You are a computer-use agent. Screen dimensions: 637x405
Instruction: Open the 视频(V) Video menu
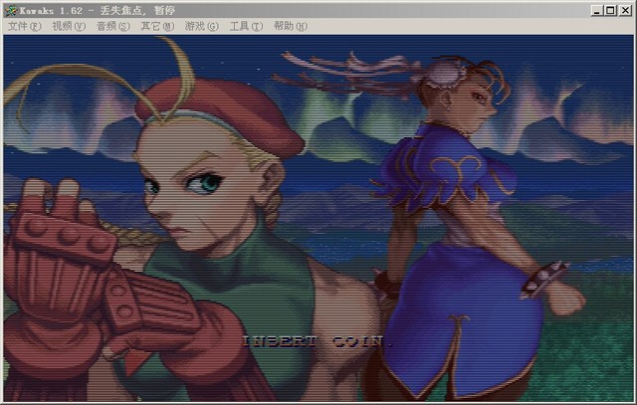pos(69,26)
